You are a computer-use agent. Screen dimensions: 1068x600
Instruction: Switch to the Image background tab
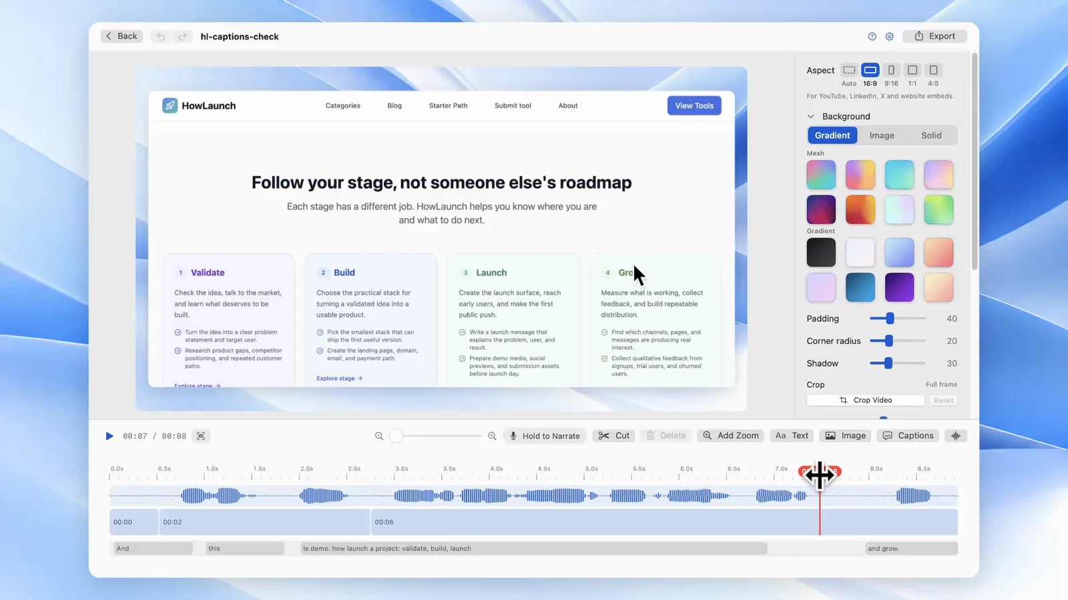[x=882, y=135]
